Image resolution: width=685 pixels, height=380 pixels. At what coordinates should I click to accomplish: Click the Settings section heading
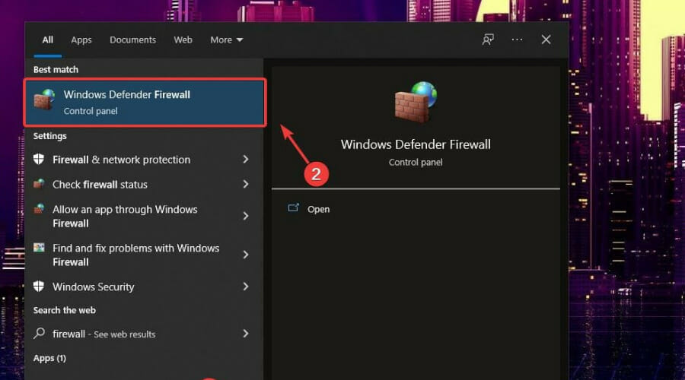[x=49, y=136]
